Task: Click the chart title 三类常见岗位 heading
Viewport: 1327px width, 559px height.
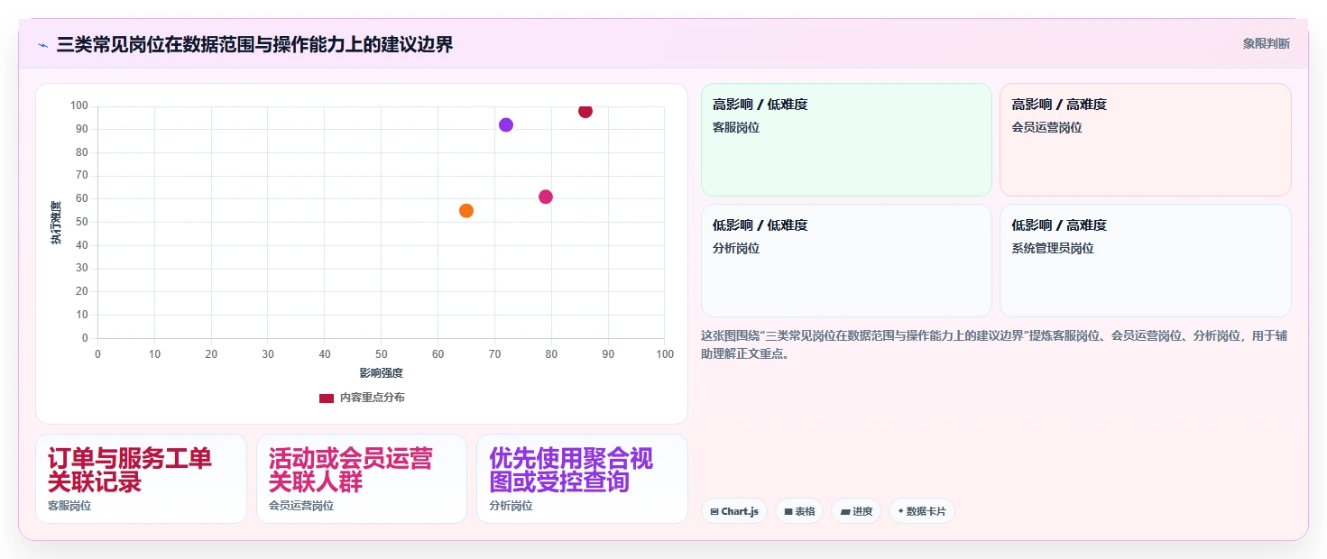Action: (254, 44)
